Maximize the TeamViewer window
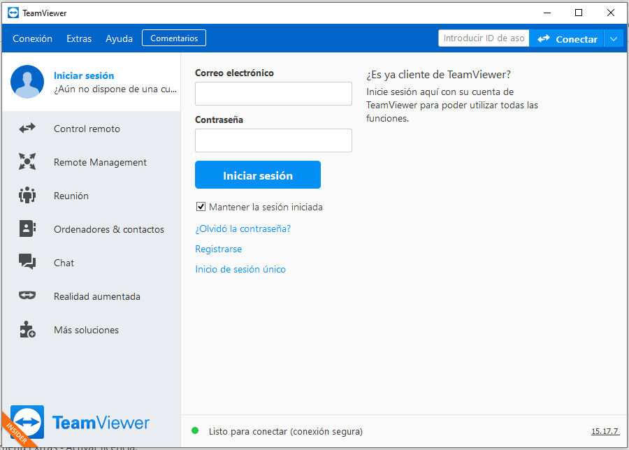The width and height of the screenshot is (629, 450). [579, 13]
